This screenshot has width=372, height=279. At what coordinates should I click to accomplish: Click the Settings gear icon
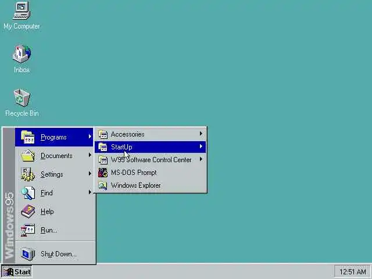click(x=28, y=174)
